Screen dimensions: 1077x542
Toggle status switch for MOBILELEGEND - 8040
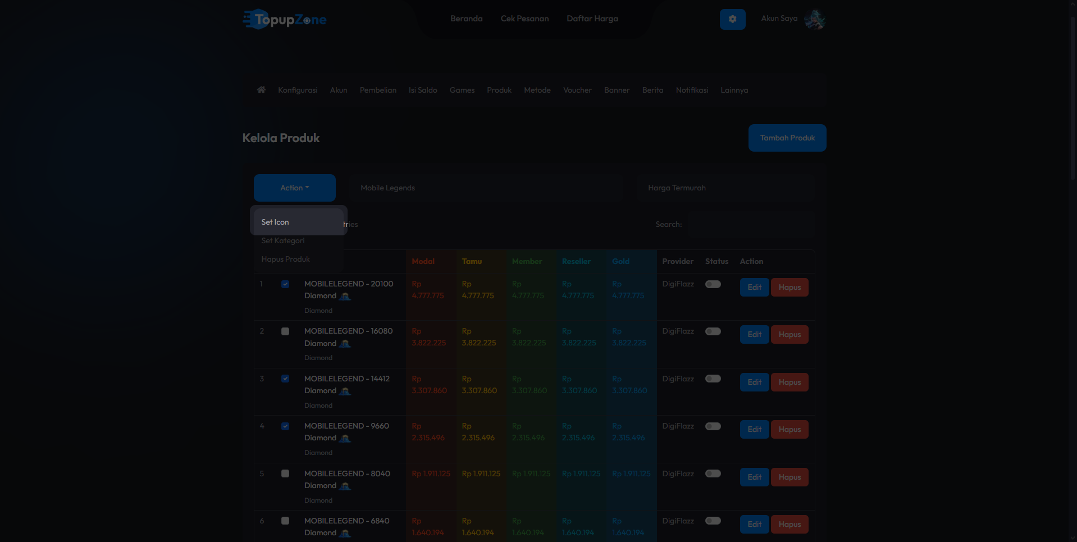coord(713,473)
